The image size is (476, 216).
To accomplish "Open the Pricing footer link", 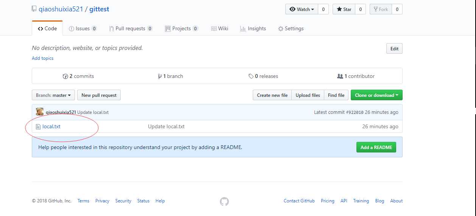I will coord(328,201).
